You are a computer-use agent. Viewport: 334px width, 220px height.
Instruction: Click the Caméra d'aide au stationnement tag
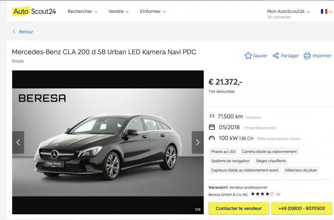point(269,151)
